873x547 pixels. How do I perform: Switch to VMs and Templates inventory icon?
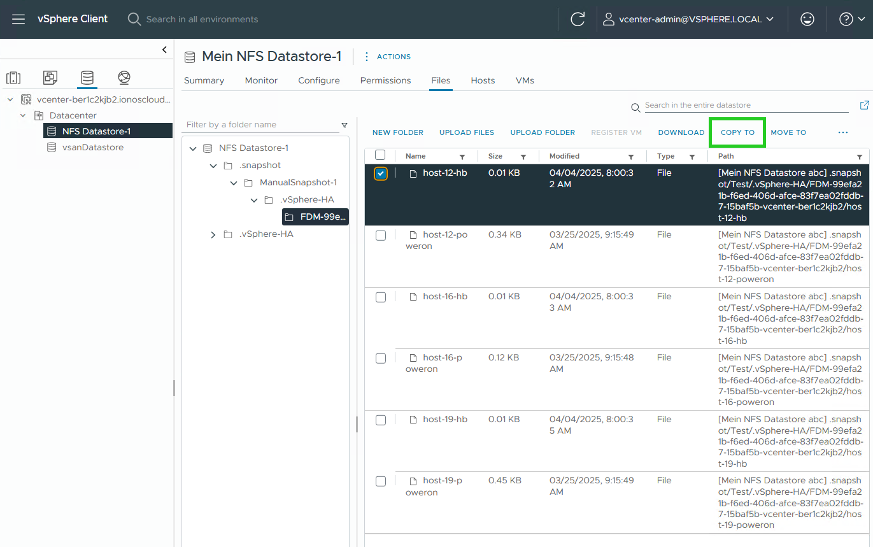point(50,78)
